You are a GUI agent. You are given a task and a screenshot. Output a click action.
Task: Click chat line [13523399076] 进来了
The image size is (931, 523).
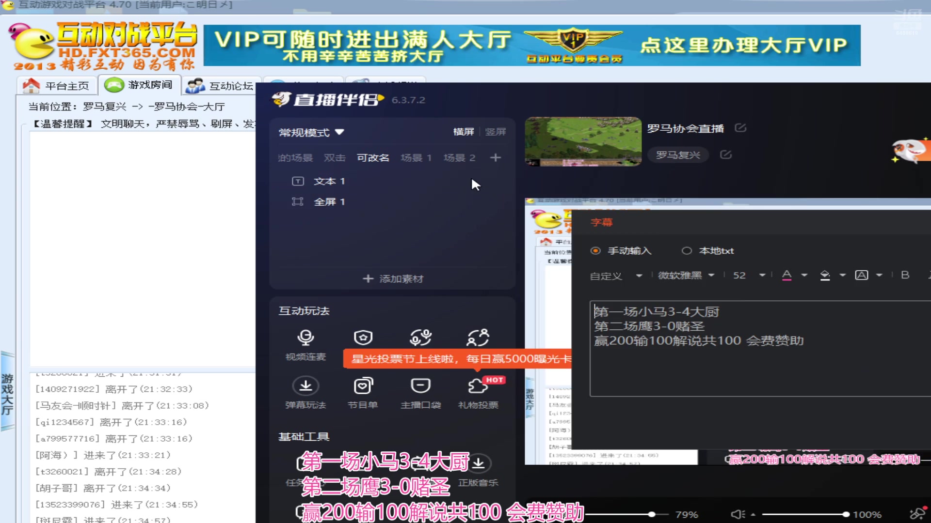(x=116, y=505)
